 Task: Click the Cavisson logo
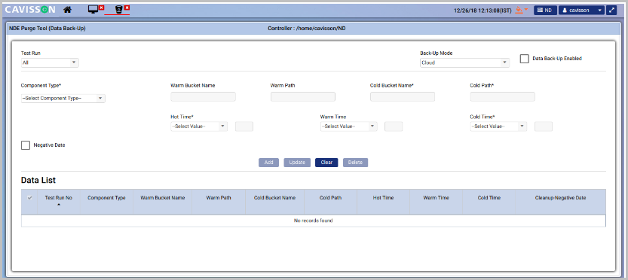pos(30,10)
